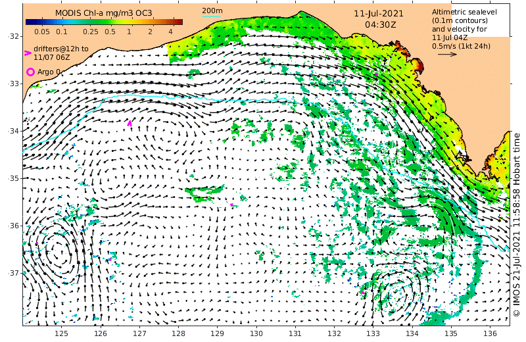The width and height of the screenshot is (526, 342).
Task: Click the -34 latitude axis label
Action: pyautogui.click(x=14, y=131)
